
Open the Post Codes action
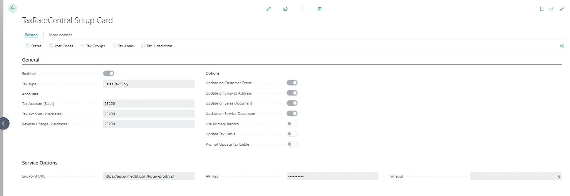pos(61,46)
